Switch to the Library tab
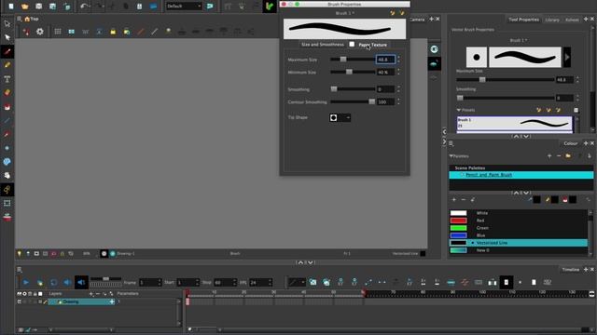The height and width of the screenshot is (335, 597). point(552,20)
